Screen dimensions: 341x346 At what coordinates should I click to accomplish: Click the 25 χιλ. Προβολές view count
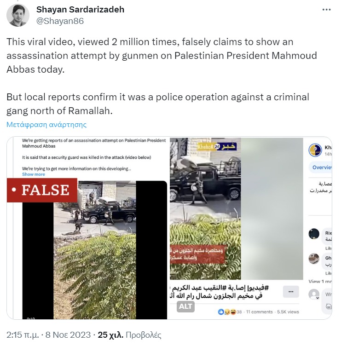[130, 335]
